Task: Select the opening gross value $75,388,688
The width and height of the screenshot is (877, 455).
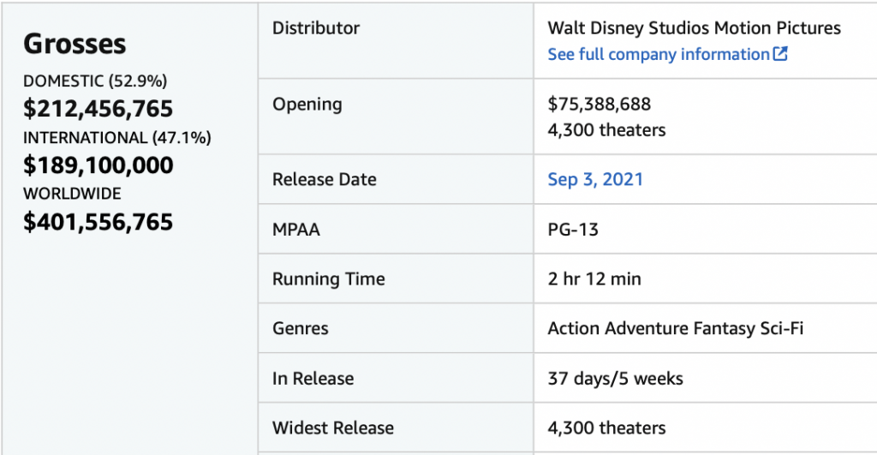Action: click(600, 105)
